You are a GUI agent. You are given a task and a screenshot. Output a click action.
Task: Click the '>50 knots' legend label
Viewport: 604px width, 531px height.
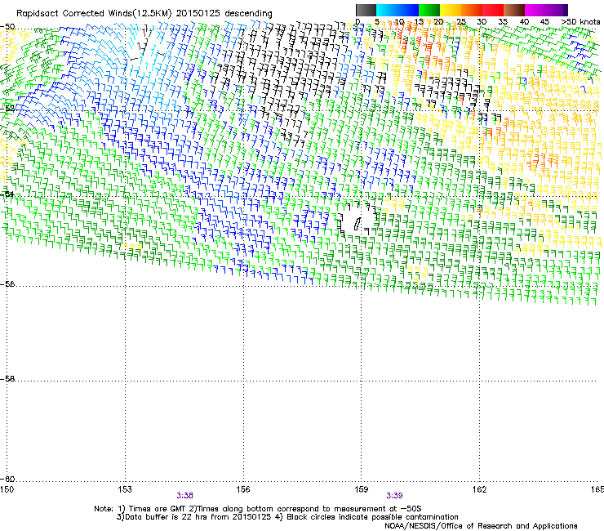[580, 22]
